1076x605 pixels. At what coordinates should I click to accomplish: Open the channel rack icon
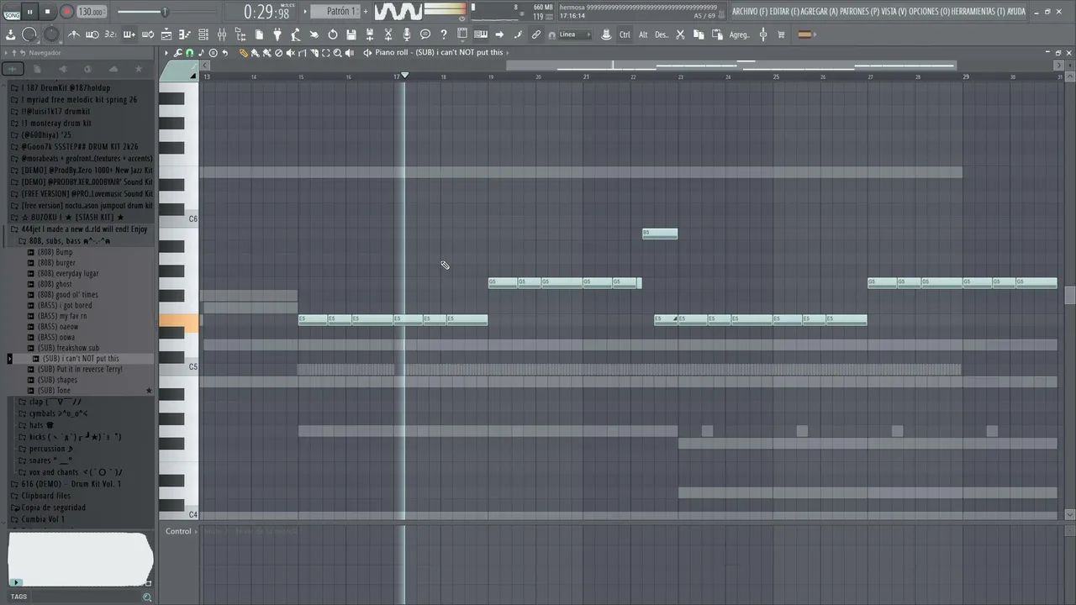(203, 34)
